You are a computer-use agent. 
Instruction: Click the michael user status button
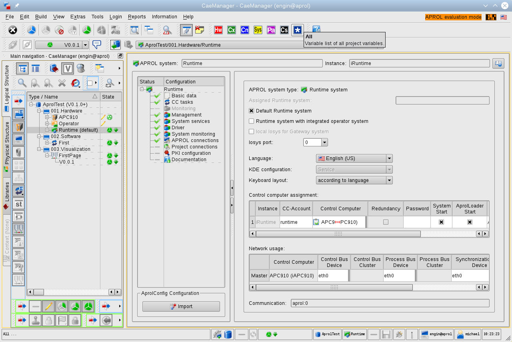(x=468, y=334)
